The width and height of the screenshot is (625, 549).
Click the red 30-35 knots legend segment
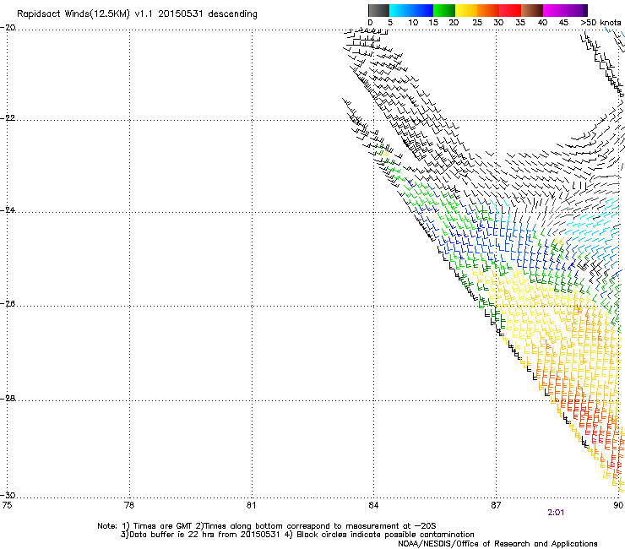coord(510,10)
